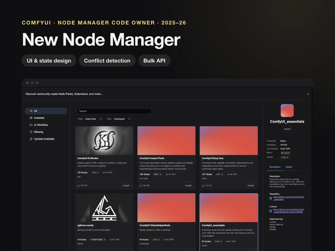
Task: Click the 'Conflict detection' tag
Action: point(107,61)
